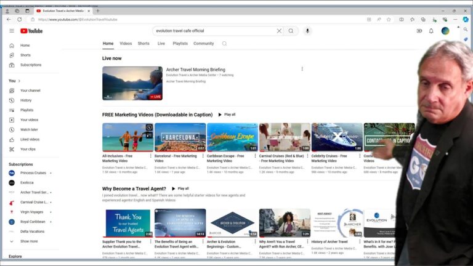Viewport: 473px width, 266px height.
Task: Switch to the channel Home tab
Action: point(108,44)
